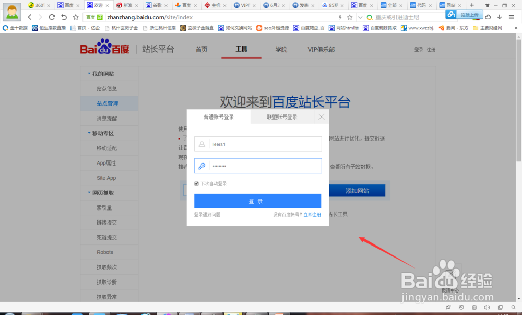Bookmark page with star inside address bar
Screen dimensions: 522x315
point(350,17)
